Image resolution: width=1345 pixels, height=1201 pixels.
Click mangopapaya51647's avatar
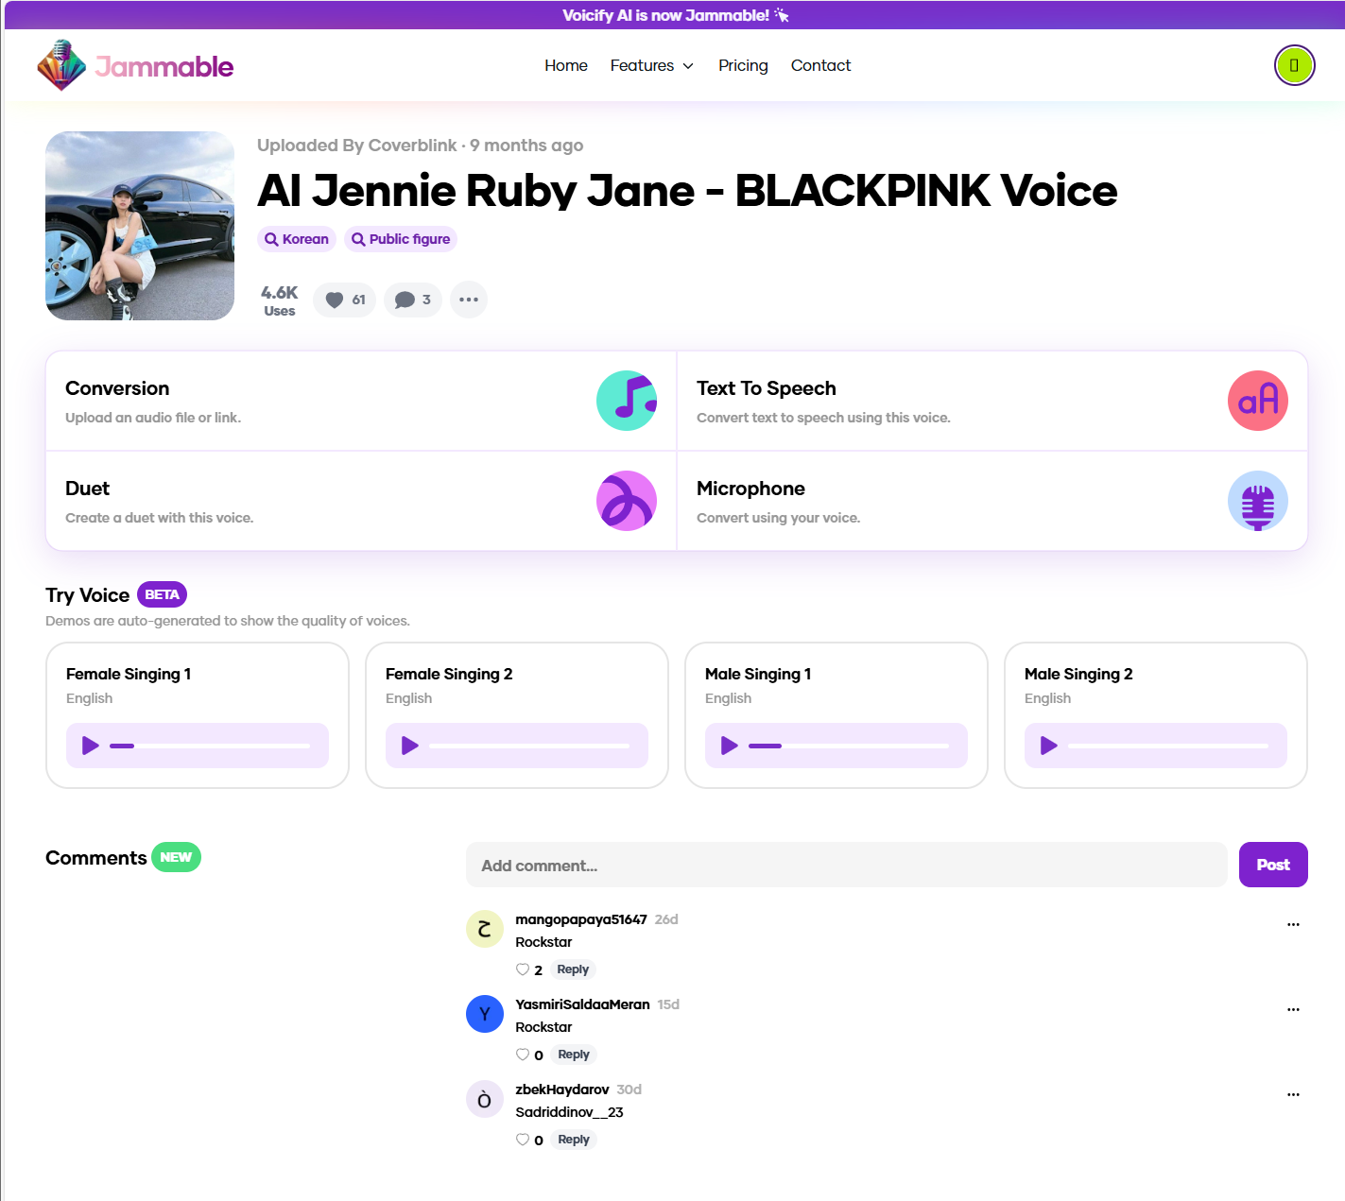(485, 929)
